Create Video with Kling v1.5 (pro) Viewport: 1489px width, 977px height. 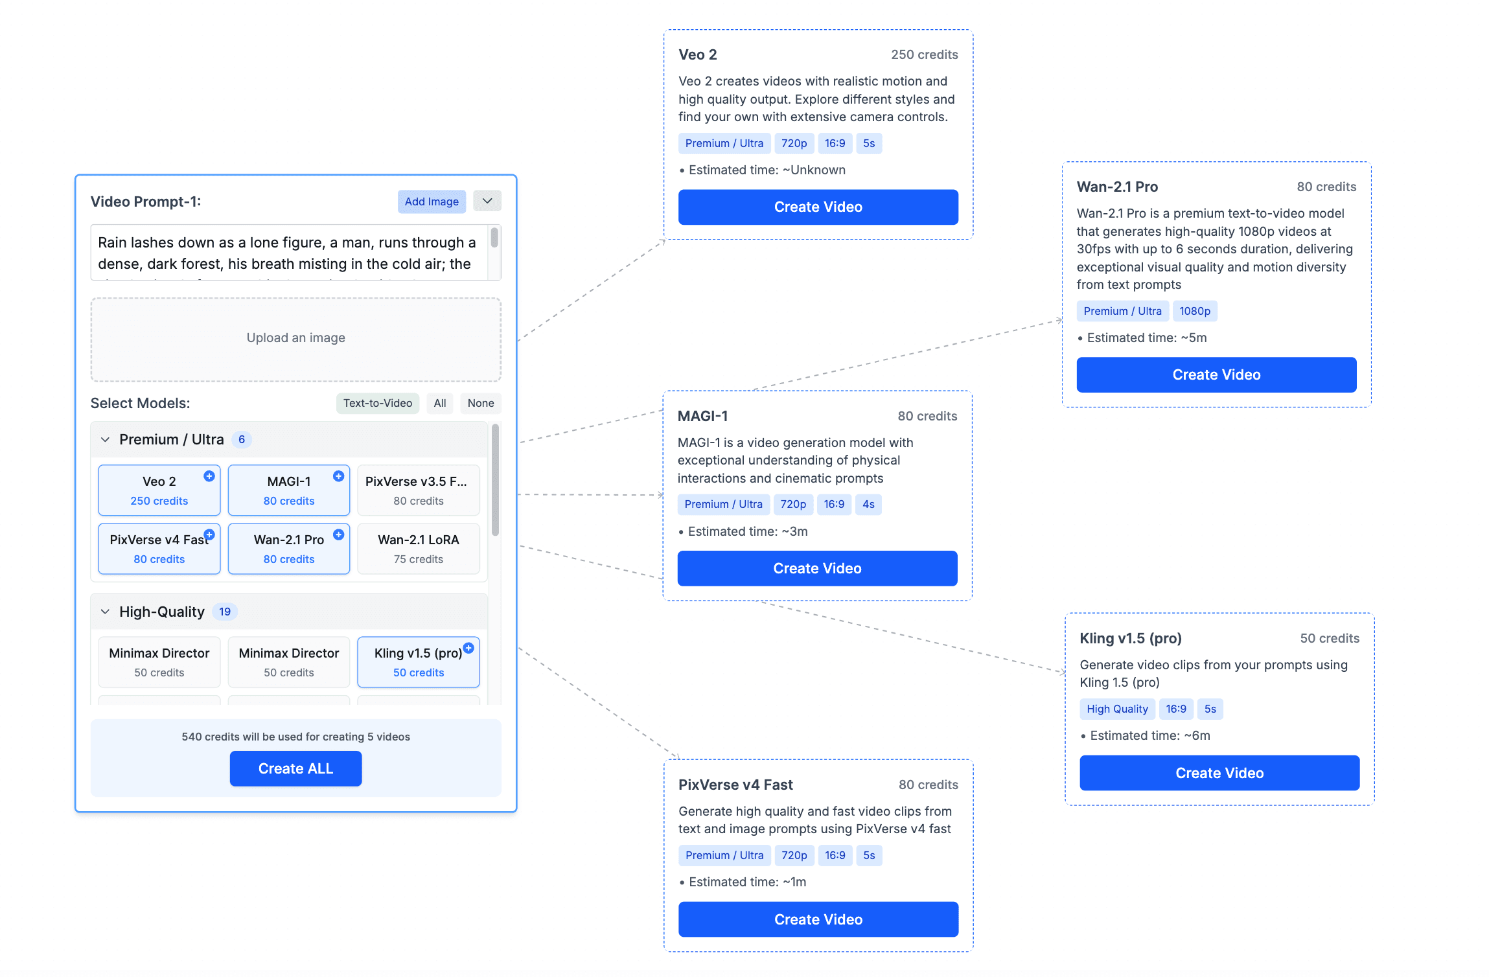[1220, 773]
